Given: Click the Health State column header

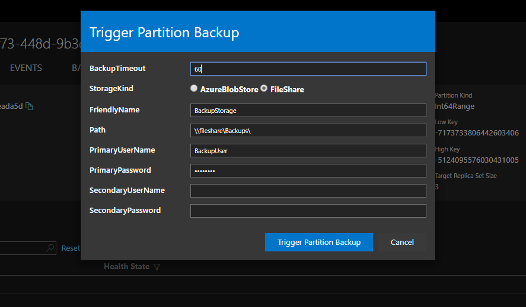Looking at the screenshot, I should (126, 267).
